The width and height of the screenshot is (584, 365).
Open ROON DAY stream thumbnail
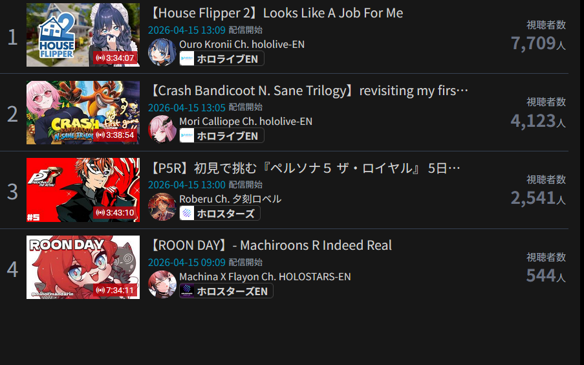pos(83,267)
